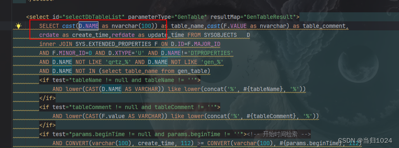Click the gen_table name in subquery
This screenshot has width=399, height=148.
192,71
